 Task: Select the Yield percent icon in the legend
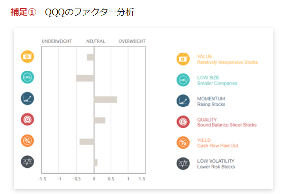click(183, 142)
